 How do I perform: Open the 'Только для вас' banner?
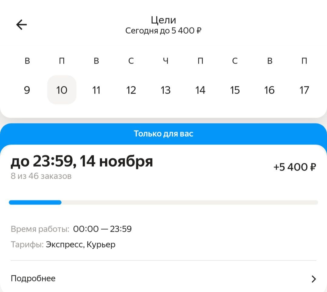(x=163, y=134)
